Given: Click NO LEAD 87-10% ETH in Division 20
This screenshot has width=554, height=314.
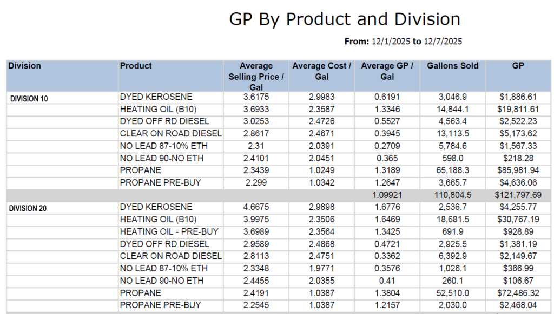Looking at the screenshot, I should click(163, 268).
